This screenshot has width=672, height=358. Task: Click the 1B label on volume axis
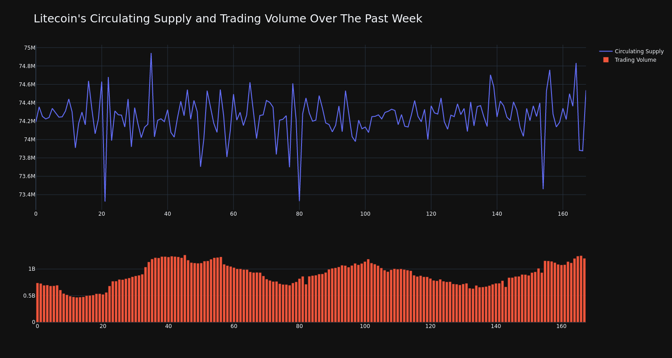(32, 269)
